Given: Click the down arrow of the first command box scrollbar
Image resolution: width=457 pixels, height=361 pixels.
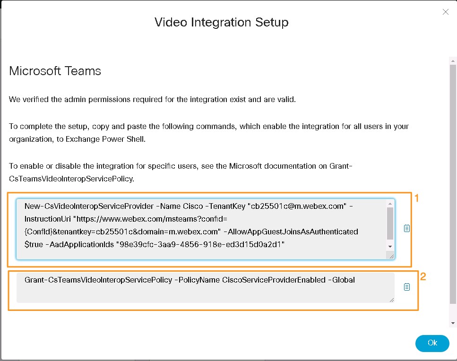Looking at the screenshot, I should pyautogui.click(x=390, y=247).
